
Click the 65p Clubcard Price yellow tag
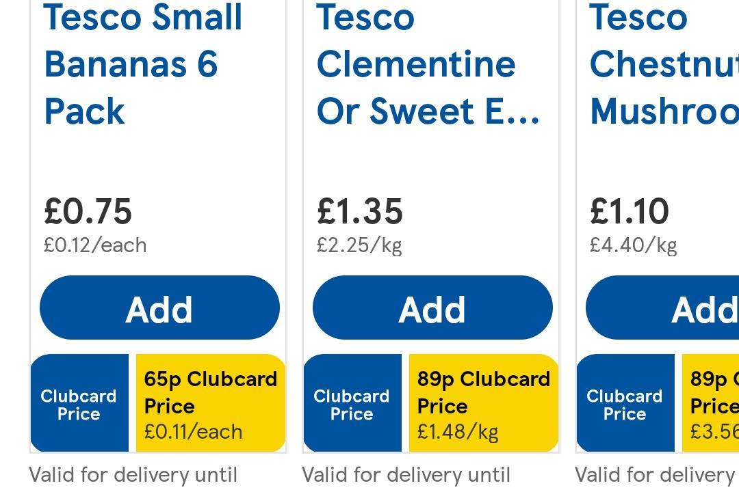(x=209, y=403)
